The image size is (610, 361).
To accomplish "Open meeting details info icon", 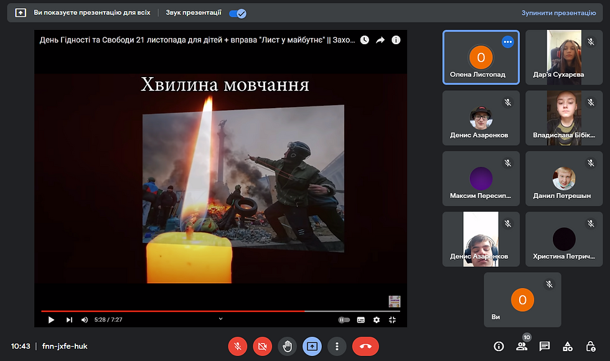I will tap(499, 346).
